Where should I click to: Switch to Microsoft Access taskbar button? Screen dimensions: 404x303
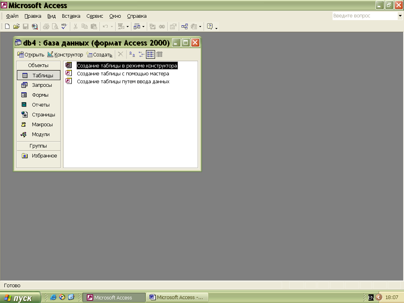[114, 297]
